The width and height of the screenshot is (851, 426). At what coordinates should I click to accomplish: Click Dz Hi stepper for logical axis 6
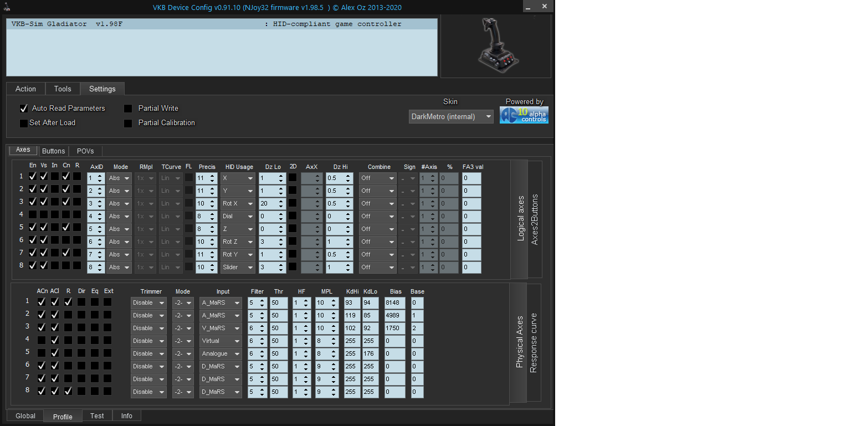[348, 242]
